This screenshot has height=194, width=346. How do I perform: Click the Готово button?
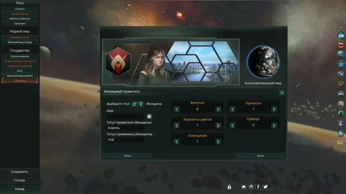(20, 180)
